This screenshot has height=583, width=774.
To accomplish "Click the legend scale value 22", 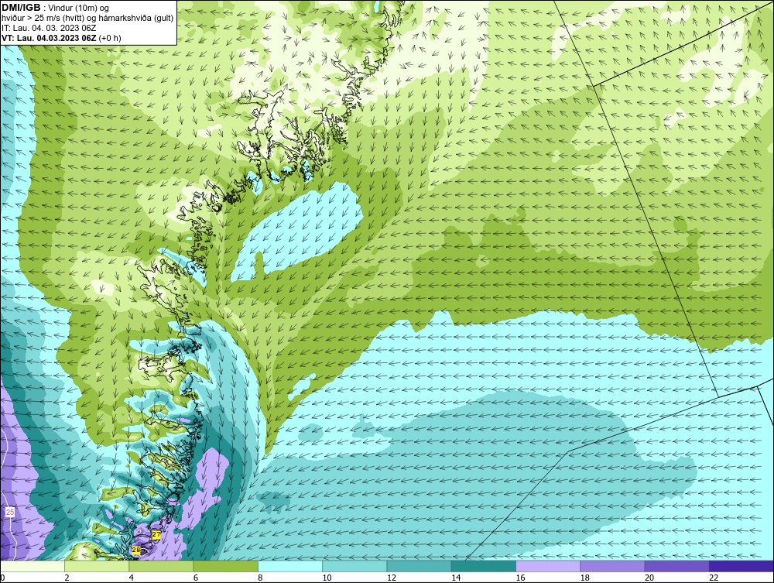I will point(714,578).
